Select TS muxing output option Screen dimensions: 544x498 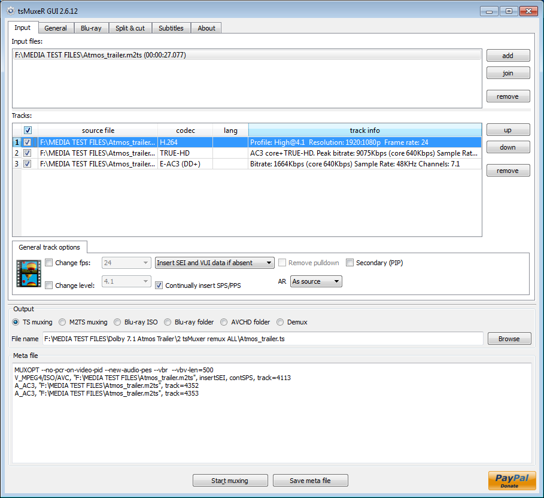pos(16,322)
